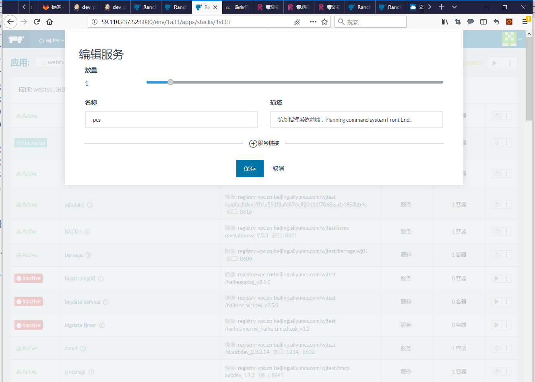535x382 pixels.
Task: Open the page actions three-dot menu
Action: point(313,22)
